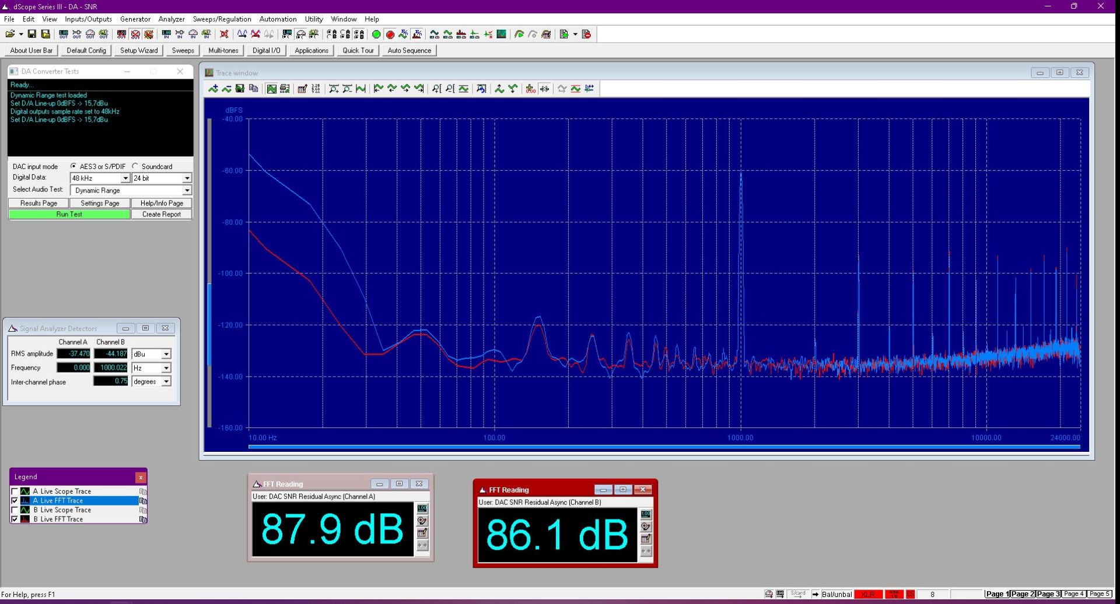Enable A Live Scope Trace checkbox

click(x=15, y=491)
